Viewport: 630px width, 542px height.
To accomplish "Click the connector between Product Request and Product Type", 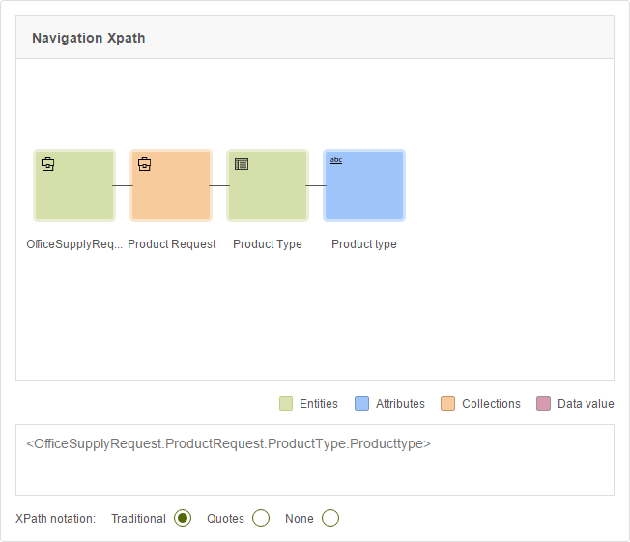I will (219, 185).
